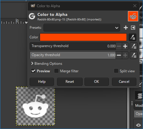143x129 pixels.
Task: Click the Reddit preview thumbnail in dialog header
Action: 133,16
